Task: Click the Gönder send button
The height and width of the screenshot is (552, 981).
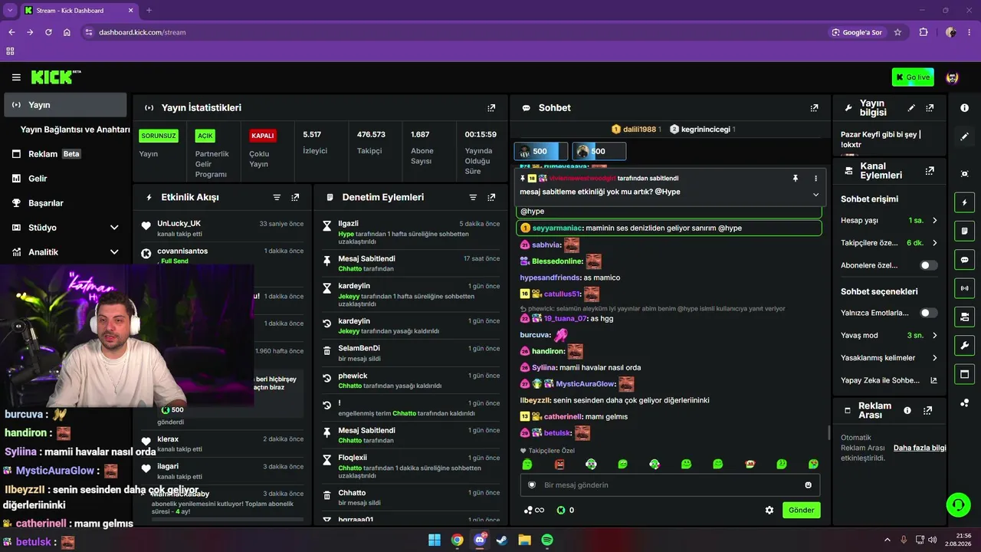Action: point(801,510)
